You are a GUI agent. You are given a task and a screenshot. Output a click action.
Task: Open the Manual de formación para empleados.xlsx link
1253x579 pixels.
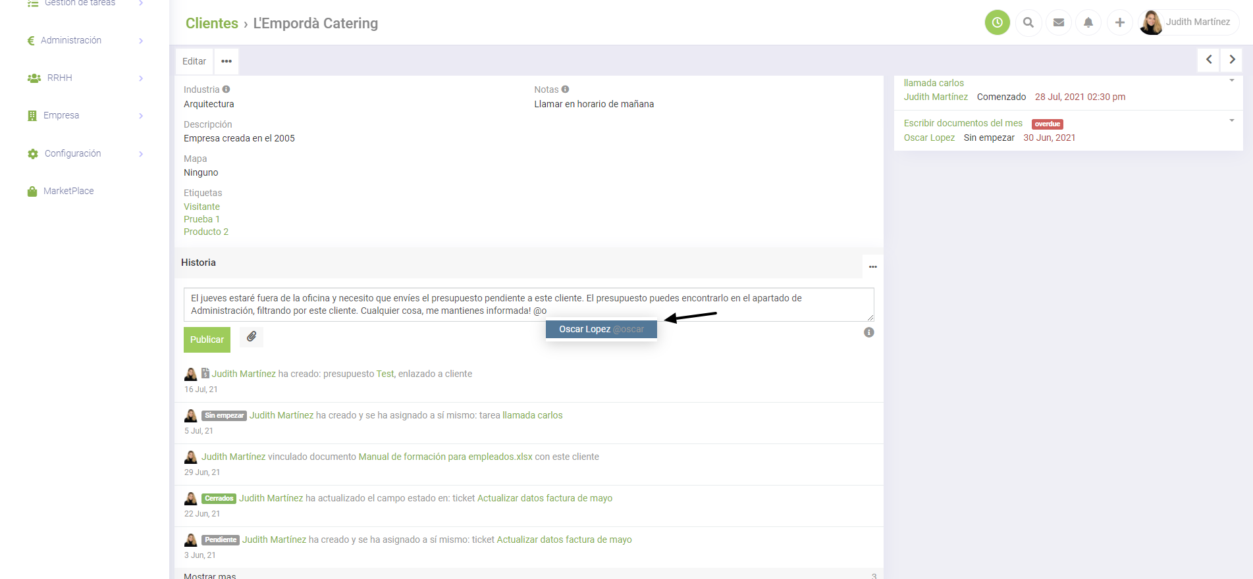[445, 457]
